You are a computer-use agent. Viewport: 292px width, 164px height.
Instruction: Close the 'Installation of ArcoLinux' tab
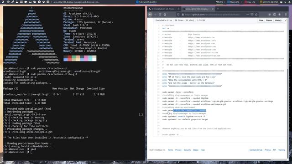point(178,9)
